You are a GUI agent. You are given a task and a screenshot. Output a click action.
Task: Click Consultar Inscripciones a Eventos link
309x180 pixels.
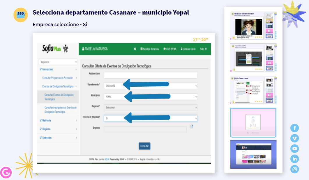point(60,110)
